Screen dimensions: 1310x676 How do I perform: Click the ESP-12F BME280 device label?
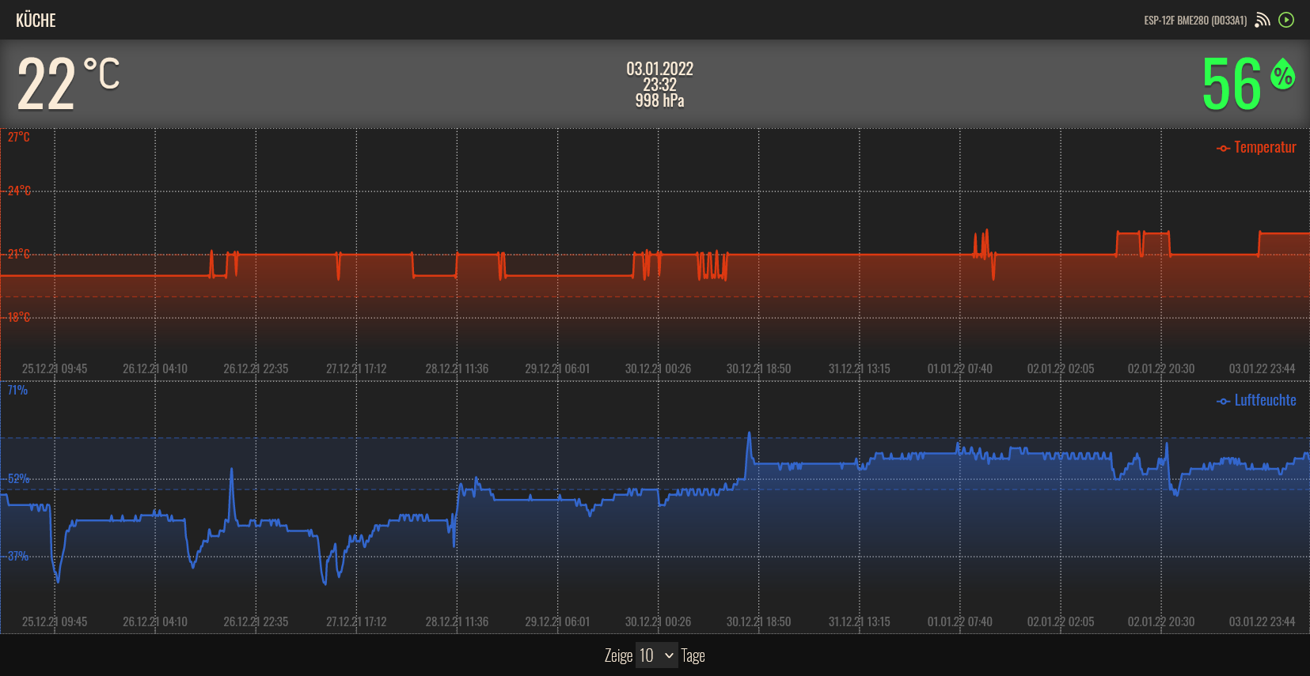click(1194, 21)
